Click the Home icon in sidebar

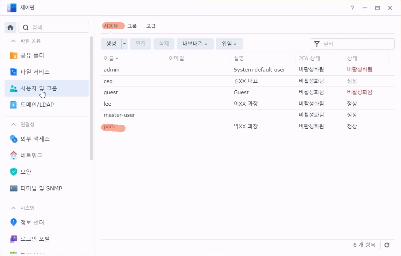10,28
